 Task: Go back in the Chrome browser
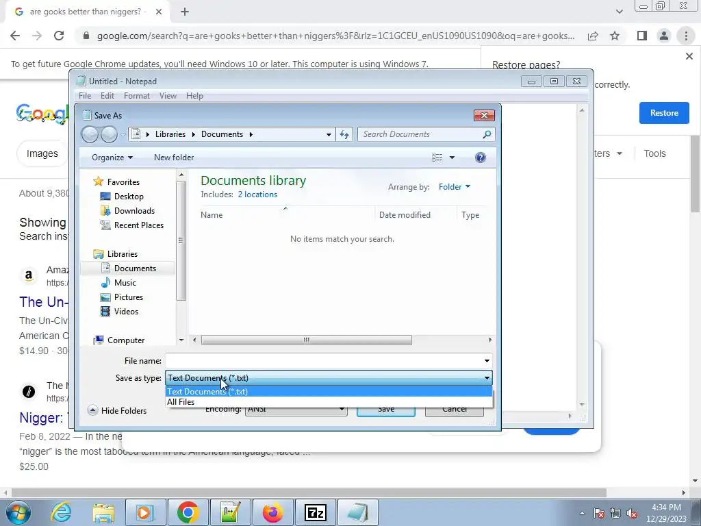click(15, 36)
